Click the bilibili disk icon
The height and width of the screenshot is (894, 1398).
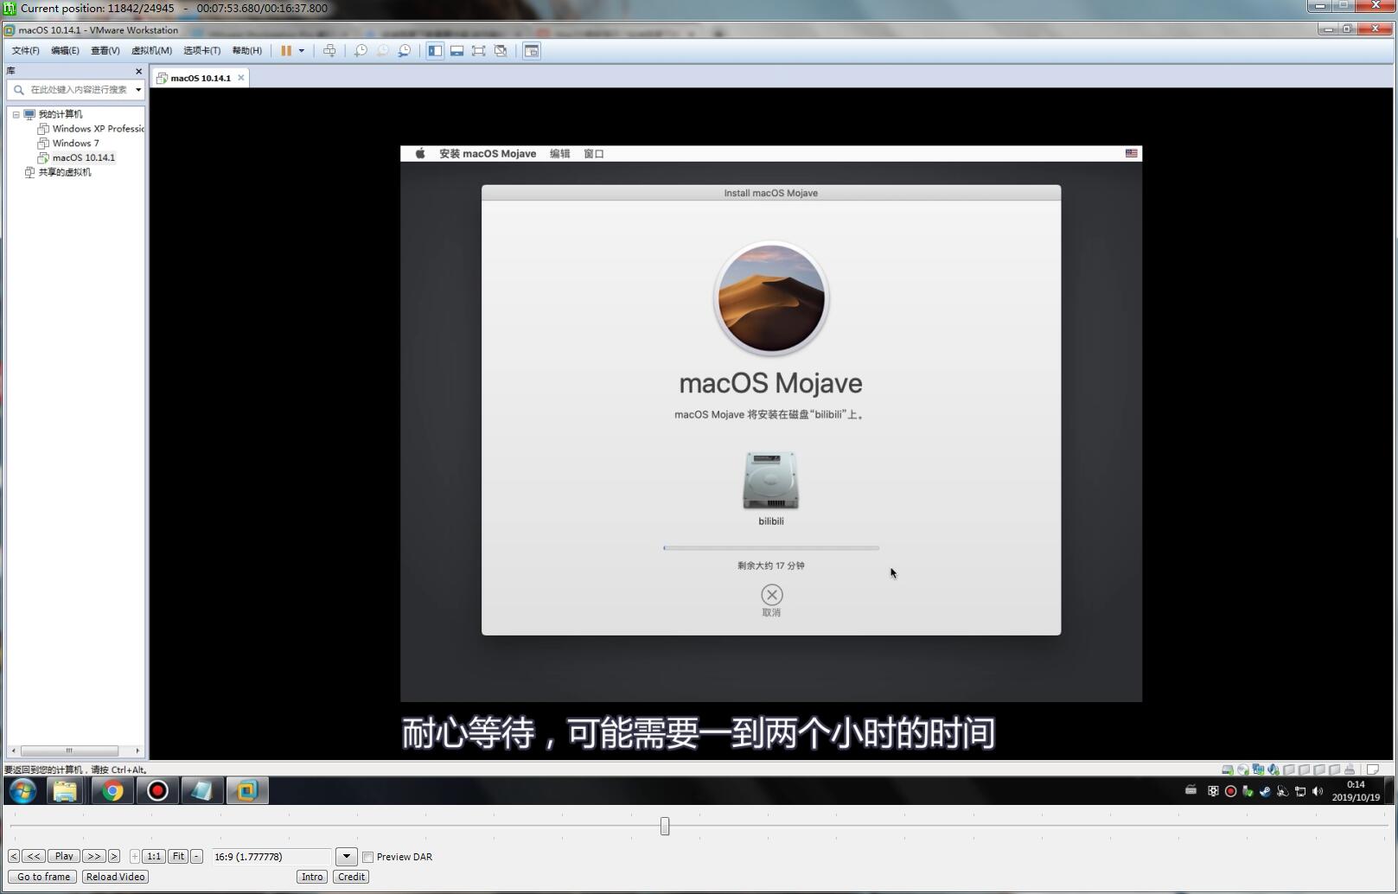pyautogui.click(x=770, y=481)
